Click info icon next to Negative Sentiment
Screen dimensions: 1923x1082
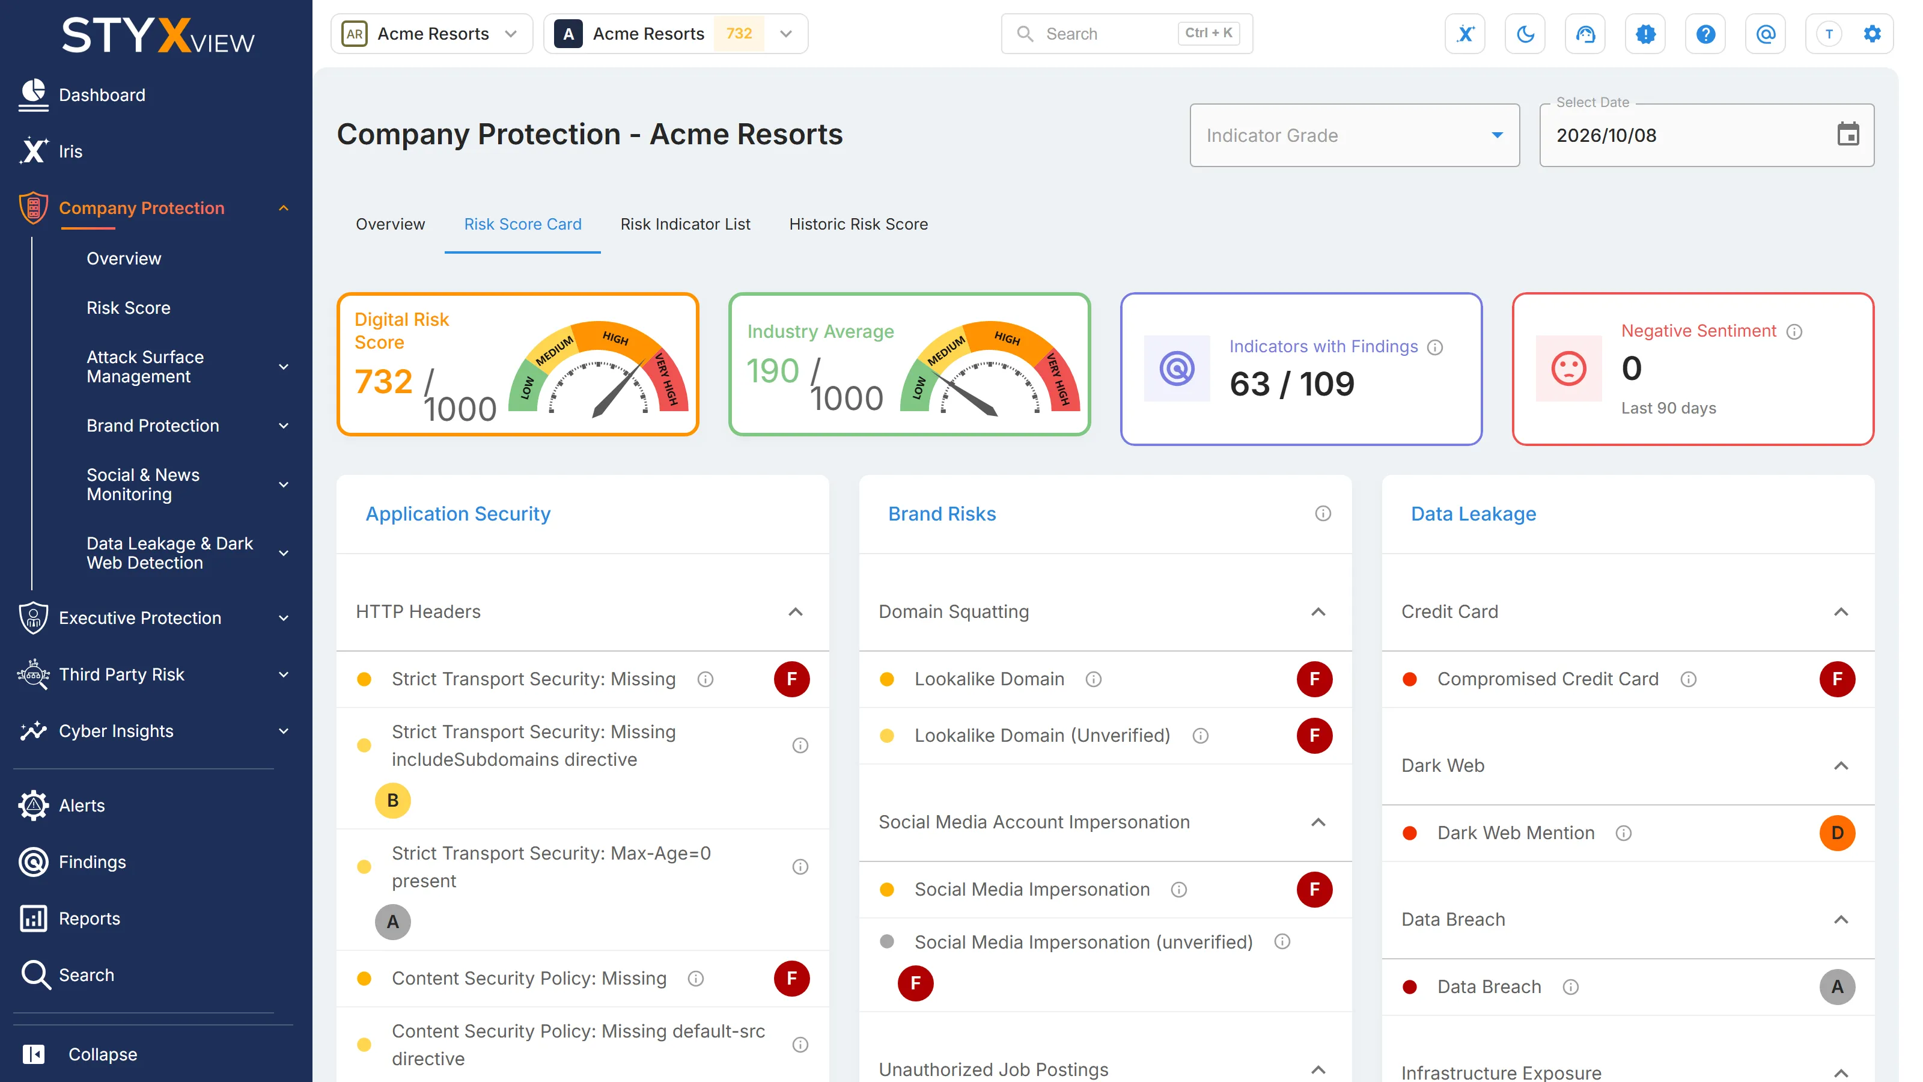point(1794,332)
